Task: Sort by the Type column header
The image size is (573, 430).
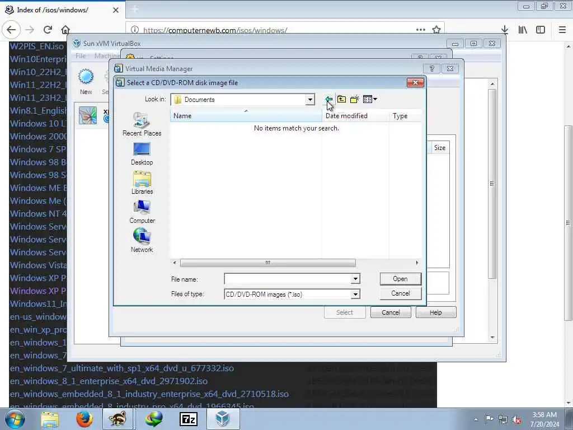Action: point(405,116)
